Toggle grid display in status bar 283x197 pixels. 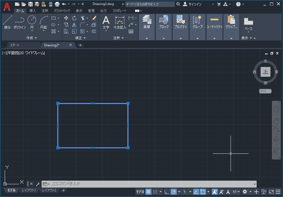[x=148, y=191]
